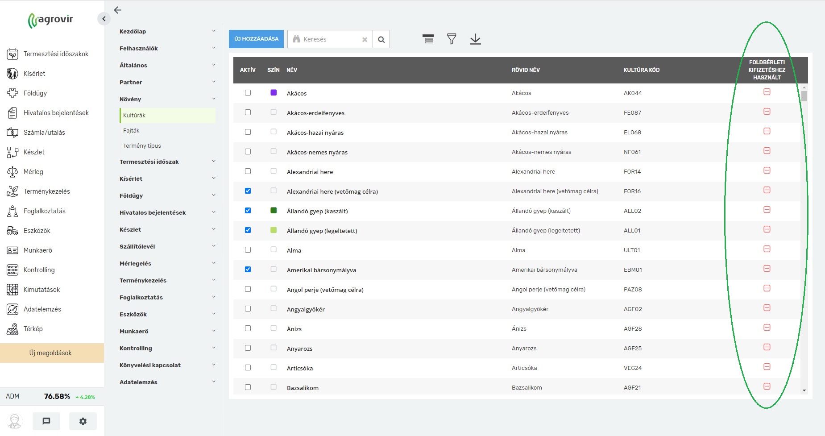The image size is (825, 436).
Task: Enable the Akácos active checkbox
Action: click(x=248, y=93)
